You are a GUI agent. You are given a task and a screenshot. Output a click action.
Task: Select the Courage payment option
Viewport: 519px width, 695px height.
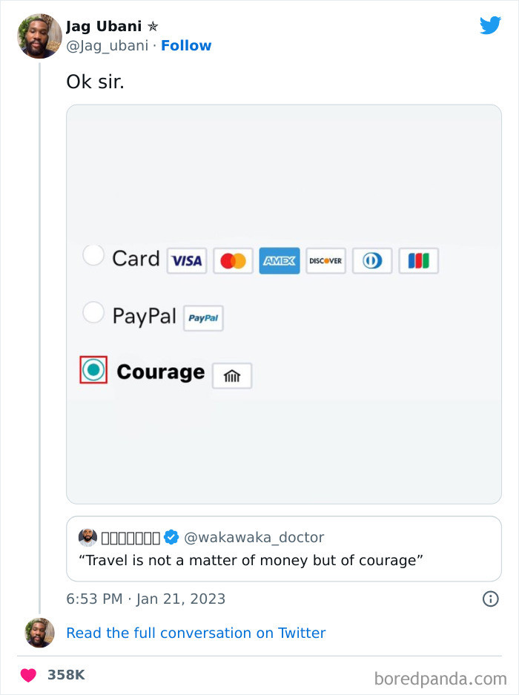point(94,369)
